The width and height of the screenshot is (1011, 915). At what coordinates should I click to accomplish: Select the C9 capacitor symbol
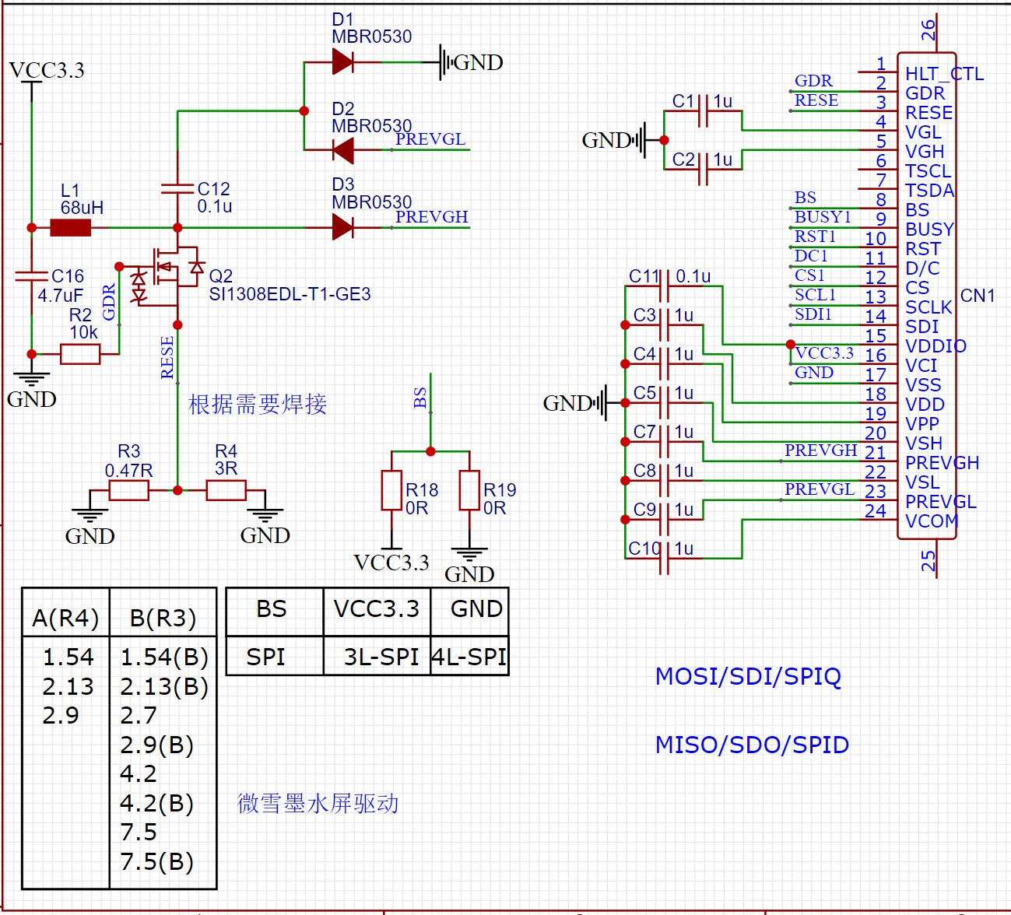[664, 519]
